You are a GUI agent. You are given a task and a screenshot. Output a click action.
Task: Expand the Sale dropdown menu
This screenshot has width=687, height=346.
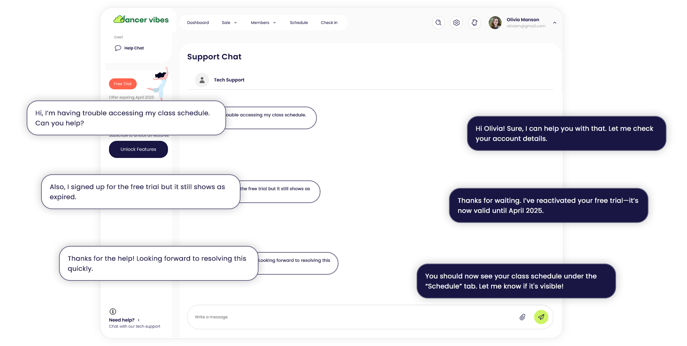click(229, 23)
